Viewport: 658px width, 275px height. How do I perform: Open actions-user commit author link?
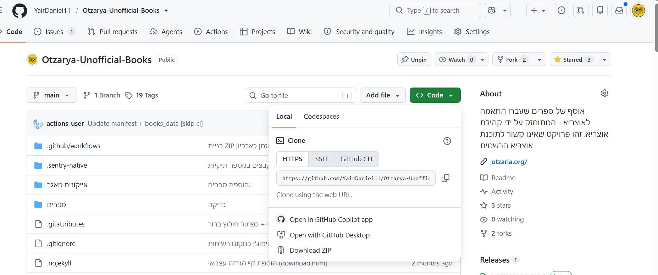(x=65, y=124)
